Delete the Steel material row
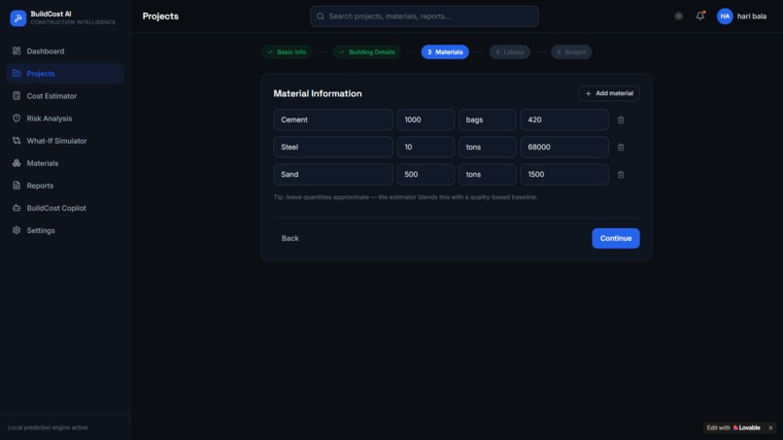This screenshot has height=440, width=783. pyautogui.click(x=621, y=148)
